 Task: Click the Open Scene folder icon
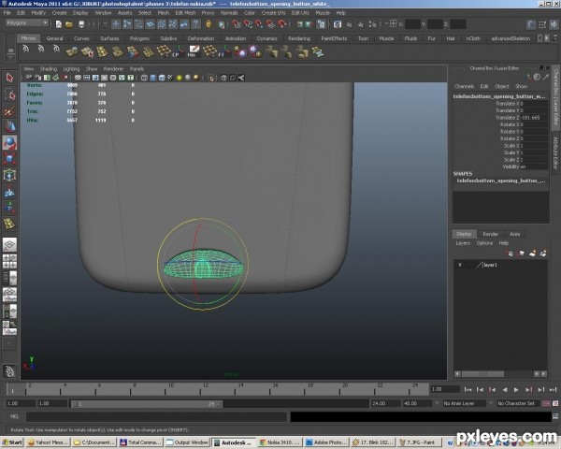69,24
